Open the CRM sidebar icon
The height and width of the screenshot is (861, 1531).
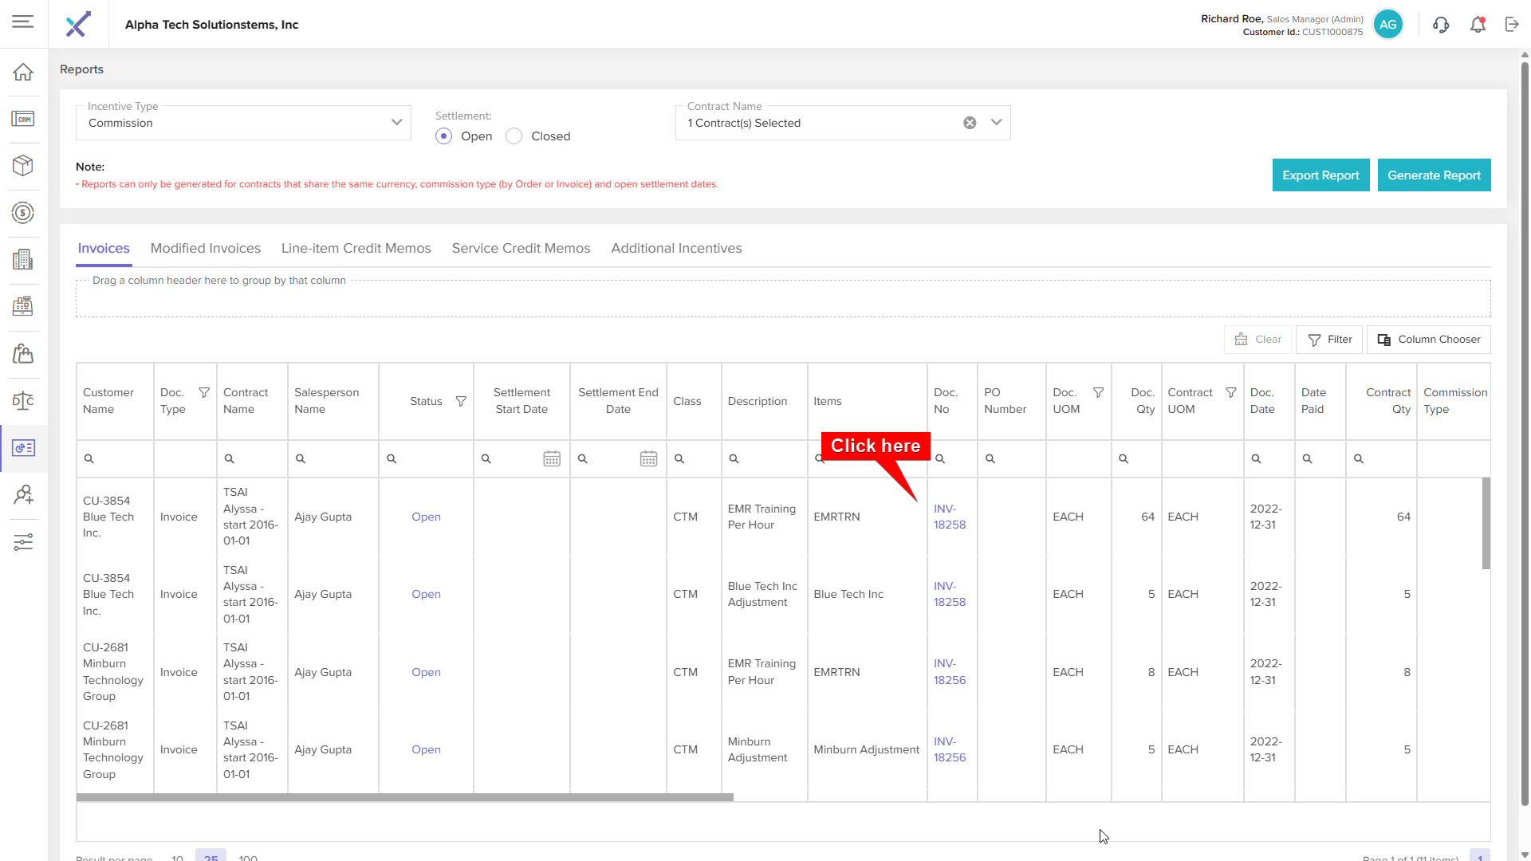coord(23,120)
